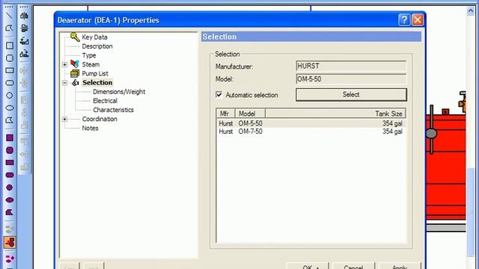This screenshot has width=479, height=269.
Task: Open the Description page
Action: pos(97,46)
